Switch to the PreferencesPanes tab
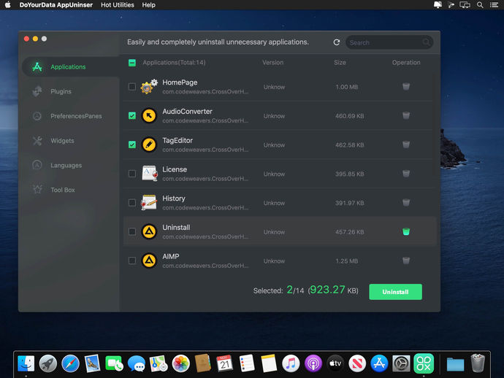Image resolution: width=504 pixels, height=378 pixels. click(71, 116)
